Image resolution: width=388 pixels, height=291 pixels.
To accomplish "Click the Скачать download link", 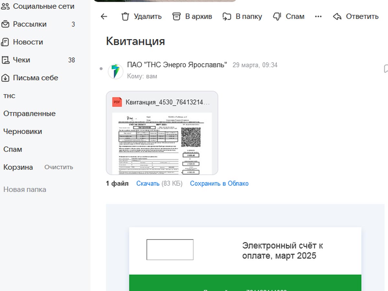I will click(148, 183).
